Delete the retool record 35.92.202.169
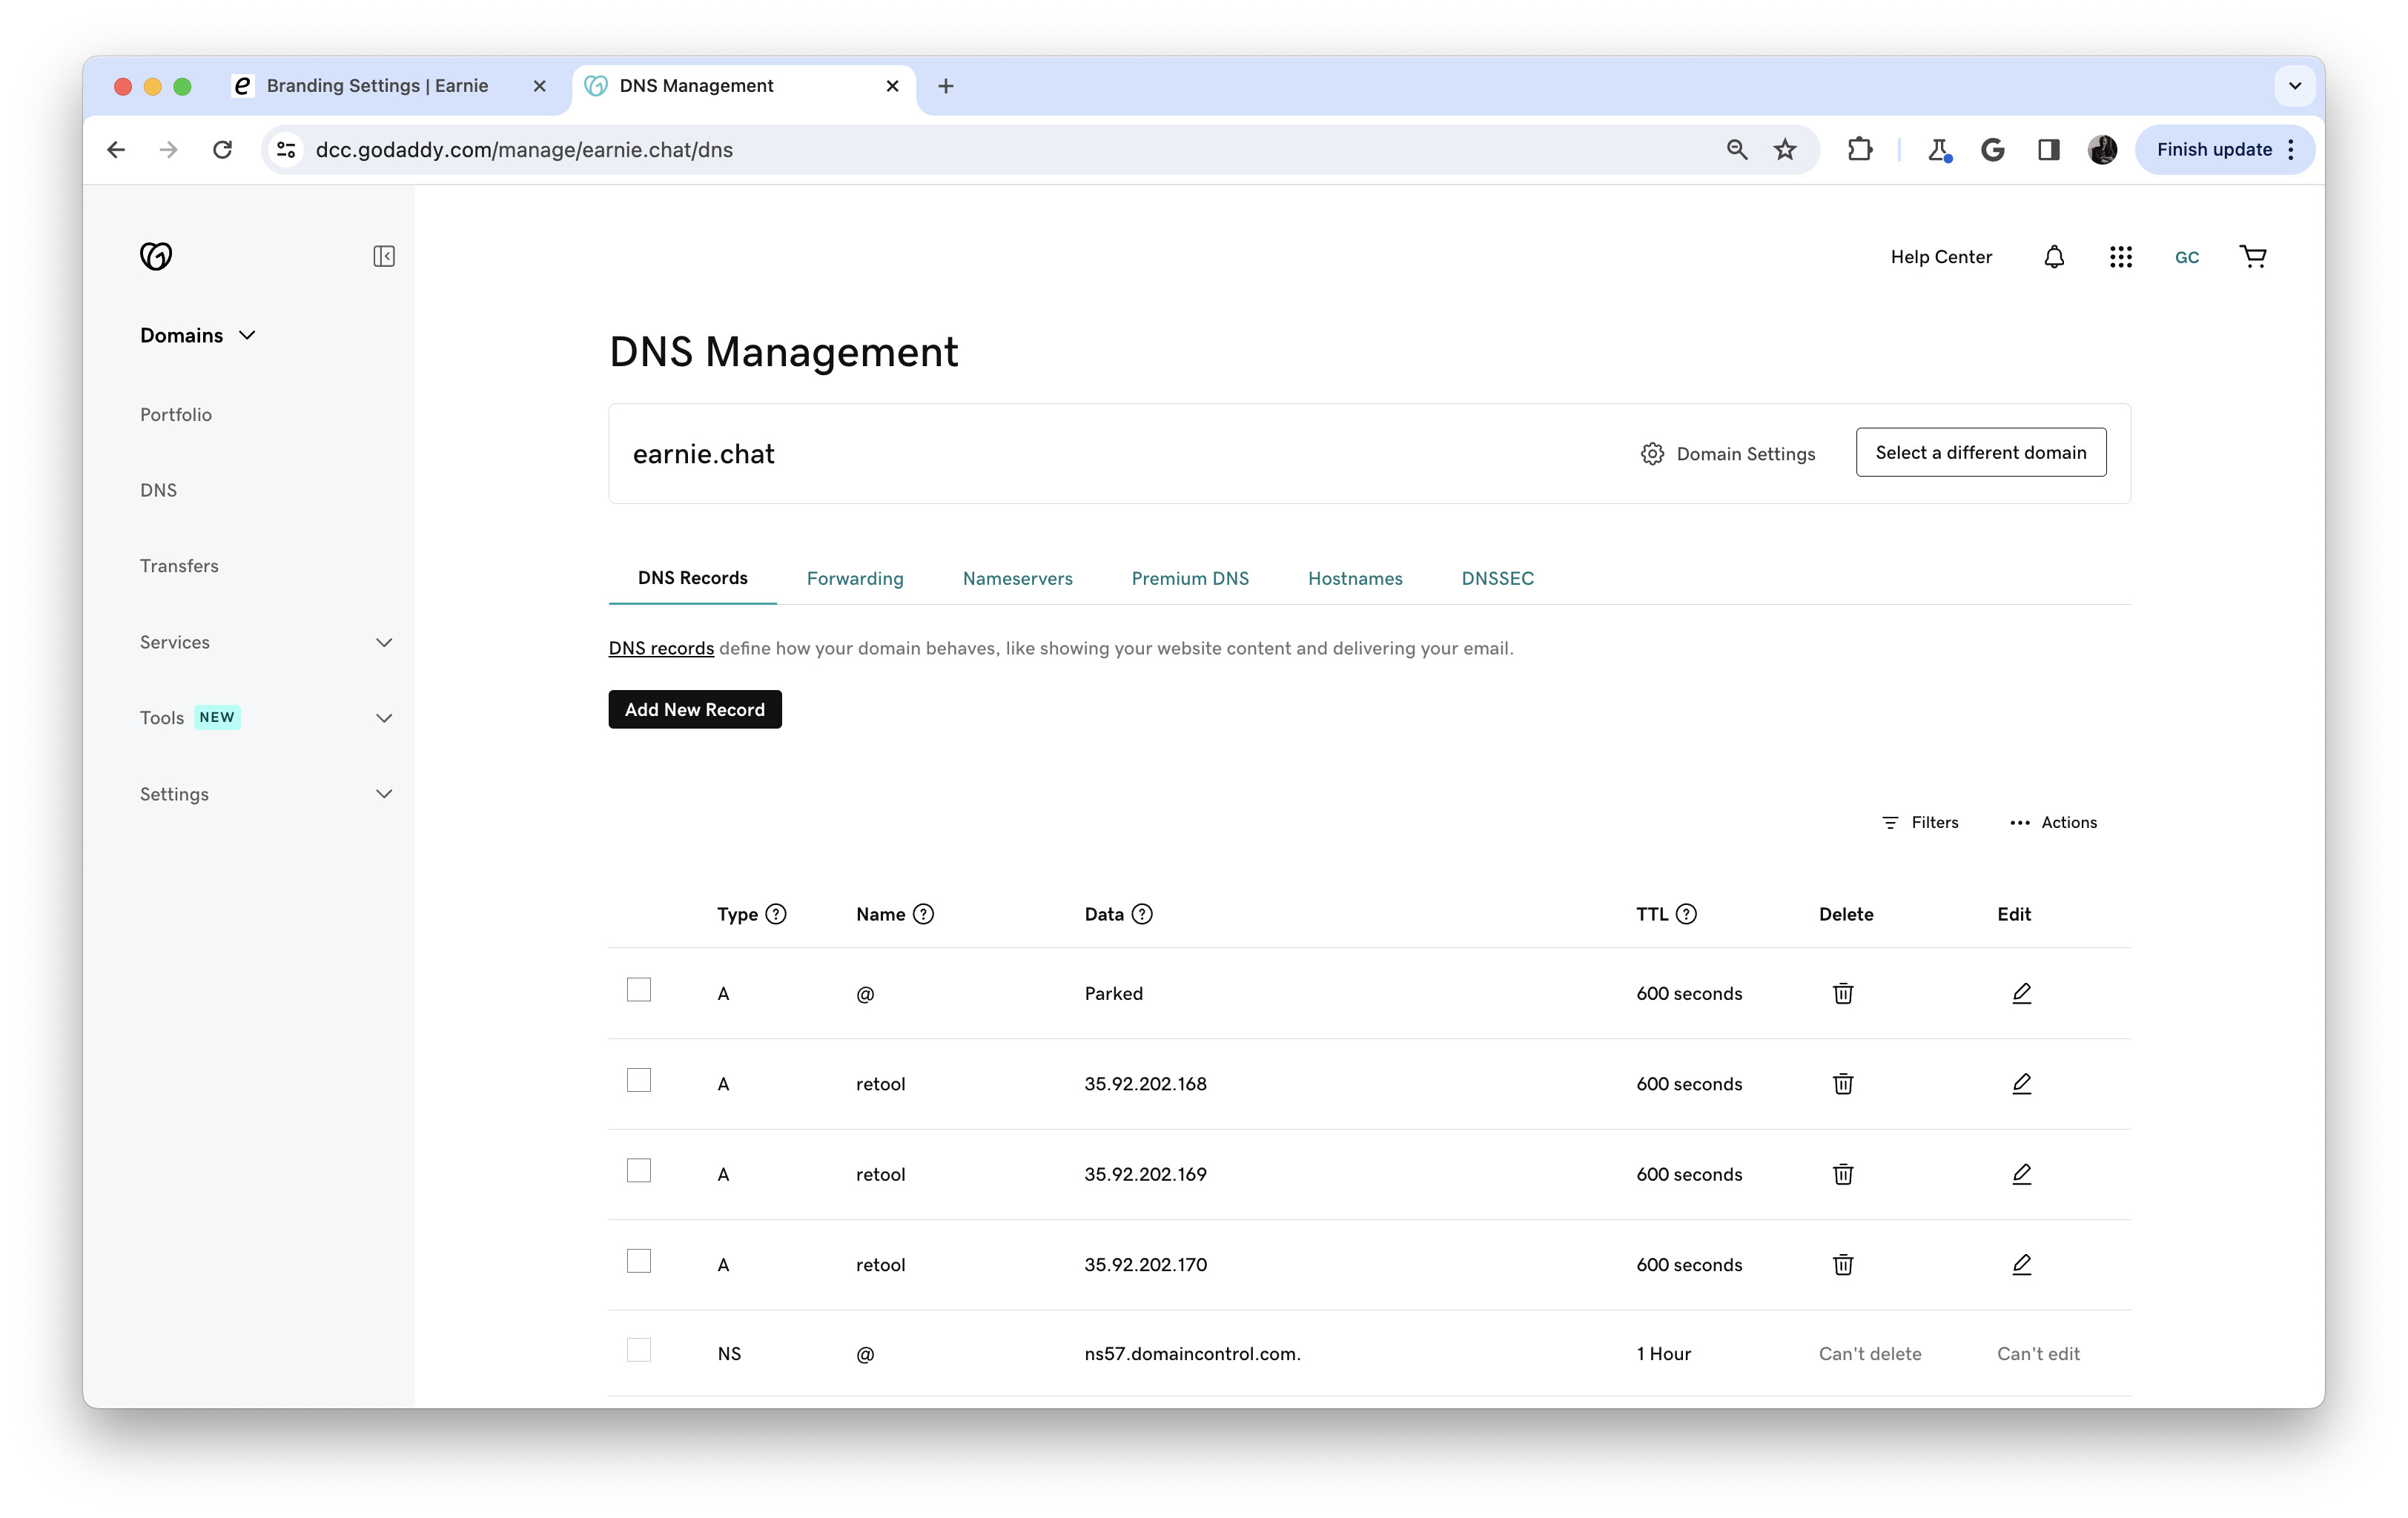Image resolution: width=2408 pixels, height=1518 pixels. click(1843, 1174)
